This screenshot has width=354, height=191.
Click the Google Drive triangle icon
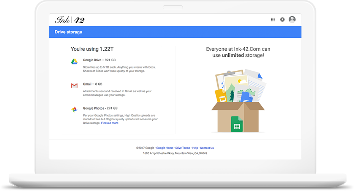(74, 62)
